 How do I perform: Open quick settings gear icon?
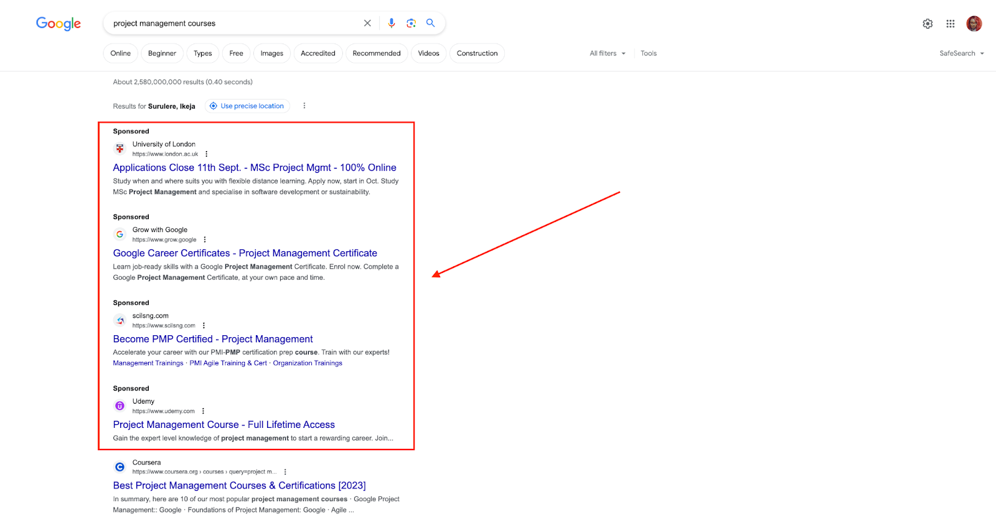point(928,24)
